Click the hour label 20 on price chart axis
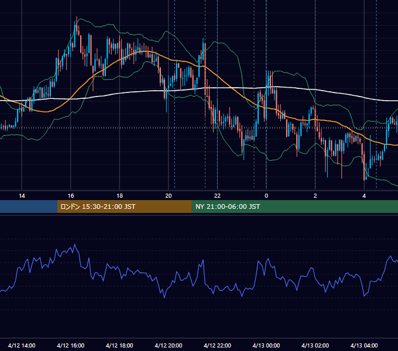Screen dimensions: 398x351 pos(169,196)
